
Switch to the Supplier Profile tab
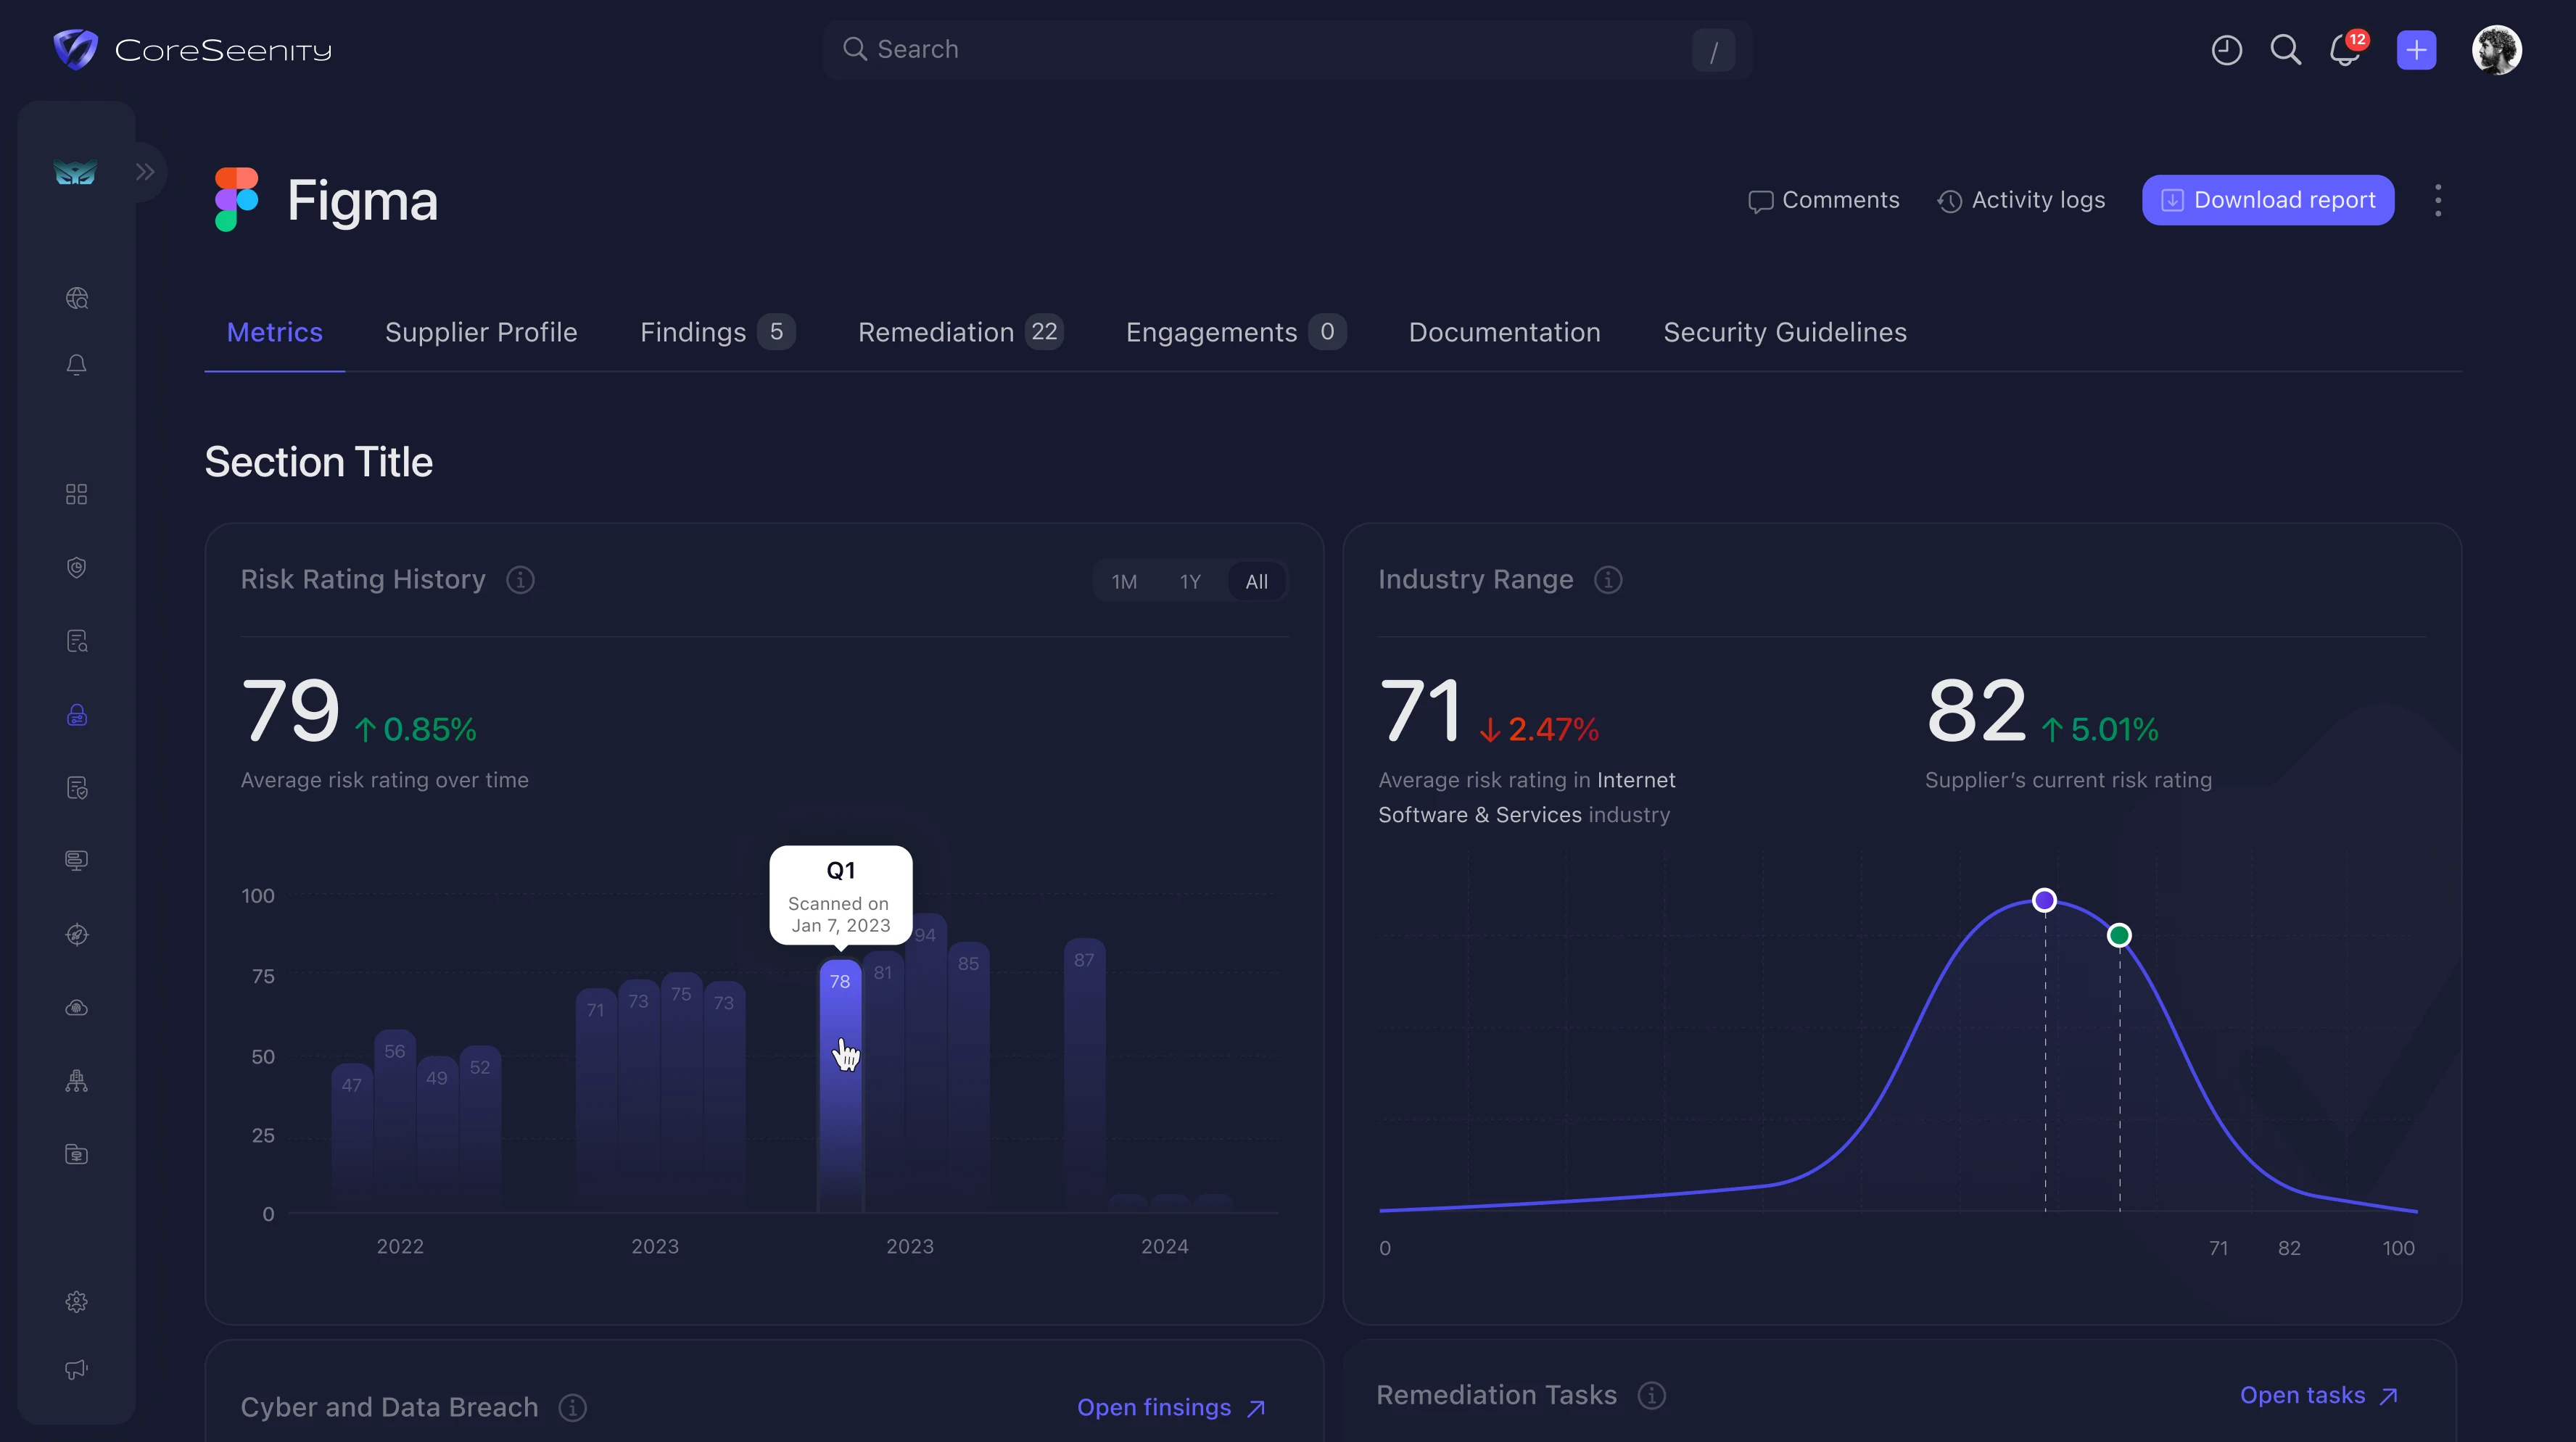[481, 332]
